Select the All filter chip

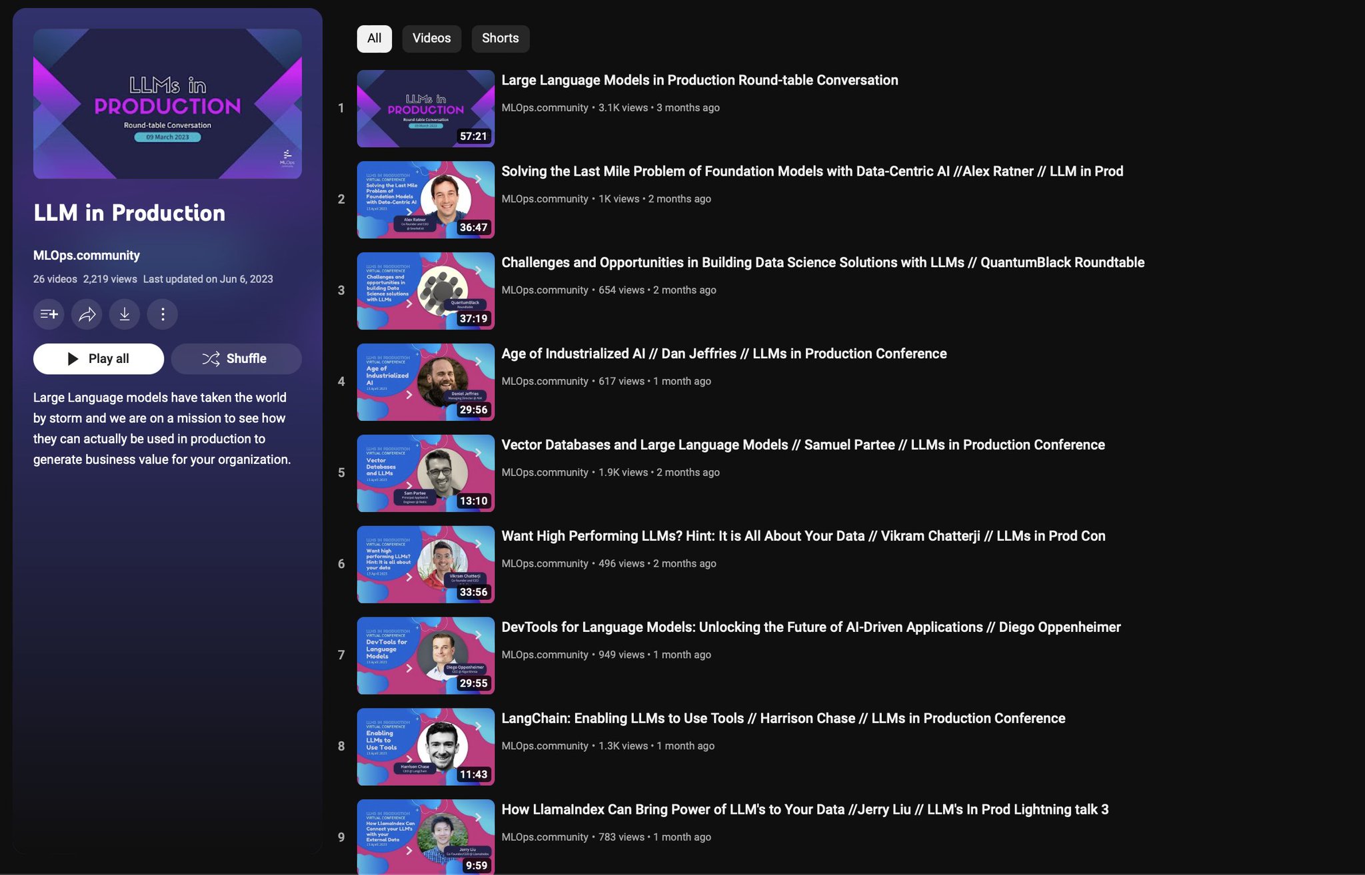375,39
